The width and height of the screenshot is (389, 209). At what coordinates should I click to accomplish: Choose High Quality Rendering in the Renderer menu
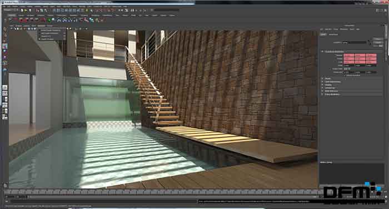pyautogui.click(x=51, y=33)
